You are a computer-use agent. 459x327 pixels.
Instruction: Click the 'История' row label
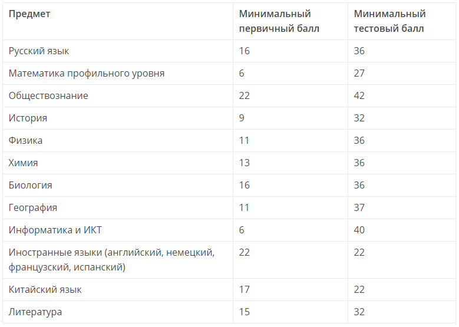pyautogui.click(x=28, y=118)
